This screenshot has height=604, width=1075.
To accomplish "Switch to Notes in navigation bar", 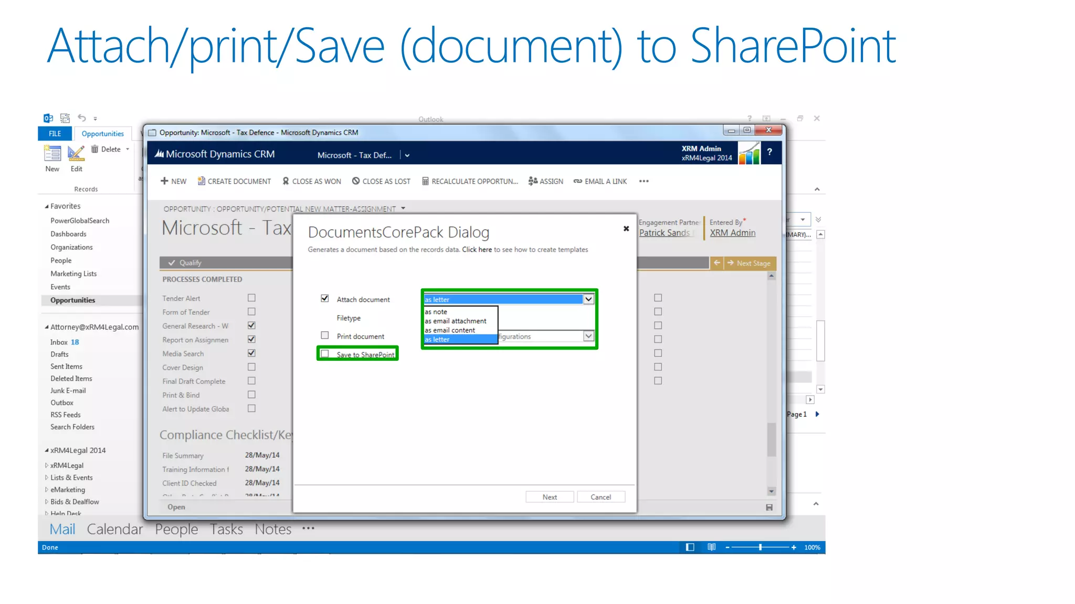I will pos(273,529).
